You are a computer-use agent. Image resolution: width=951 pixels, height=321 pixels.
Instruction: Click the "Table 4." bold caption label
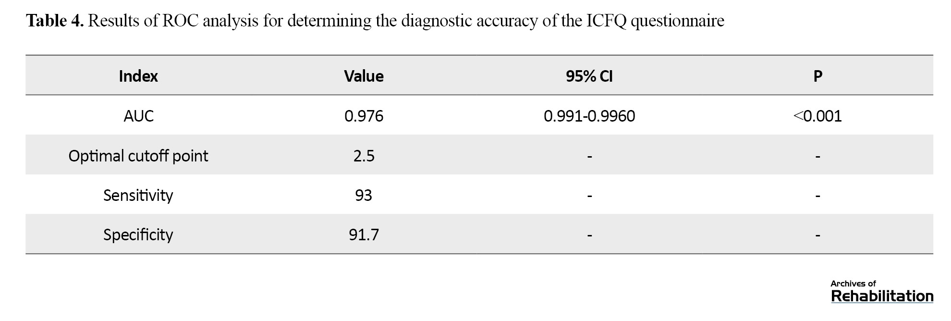[x=55, y=21]
